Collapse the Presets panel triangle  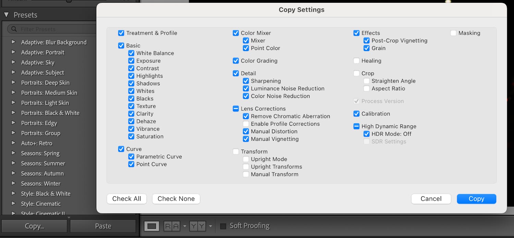(7, 15)
